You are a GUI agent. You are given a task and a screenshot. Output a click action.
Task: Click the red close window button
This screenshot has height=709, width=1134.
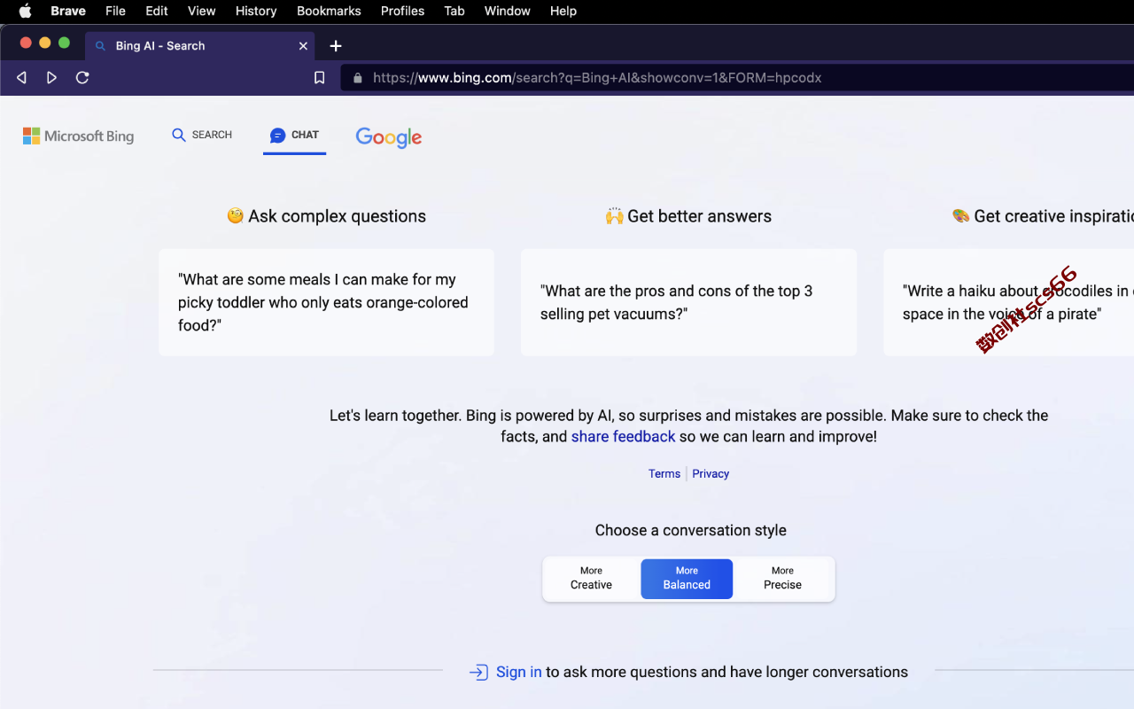(26, 43)
